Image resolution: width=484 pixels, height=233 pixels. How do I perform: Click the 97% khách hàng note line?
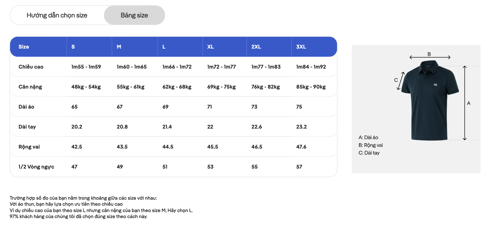pyautogui.click(x=79, y=216)
